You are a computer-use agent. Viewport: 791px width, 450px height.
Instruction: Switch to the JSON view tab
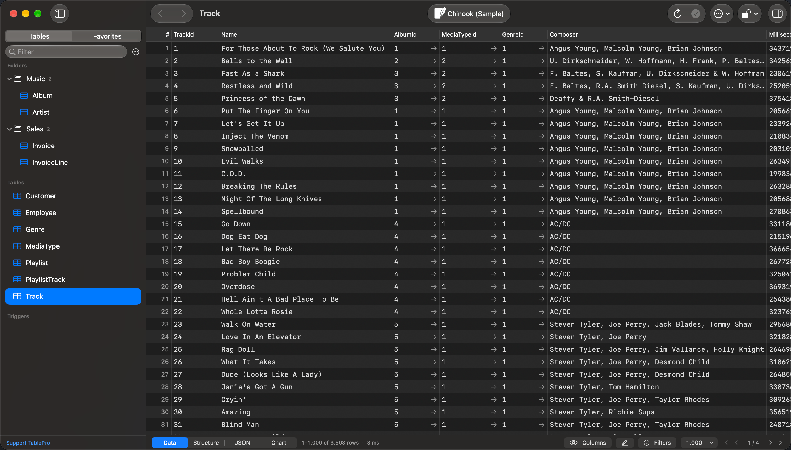pos(242,443)
